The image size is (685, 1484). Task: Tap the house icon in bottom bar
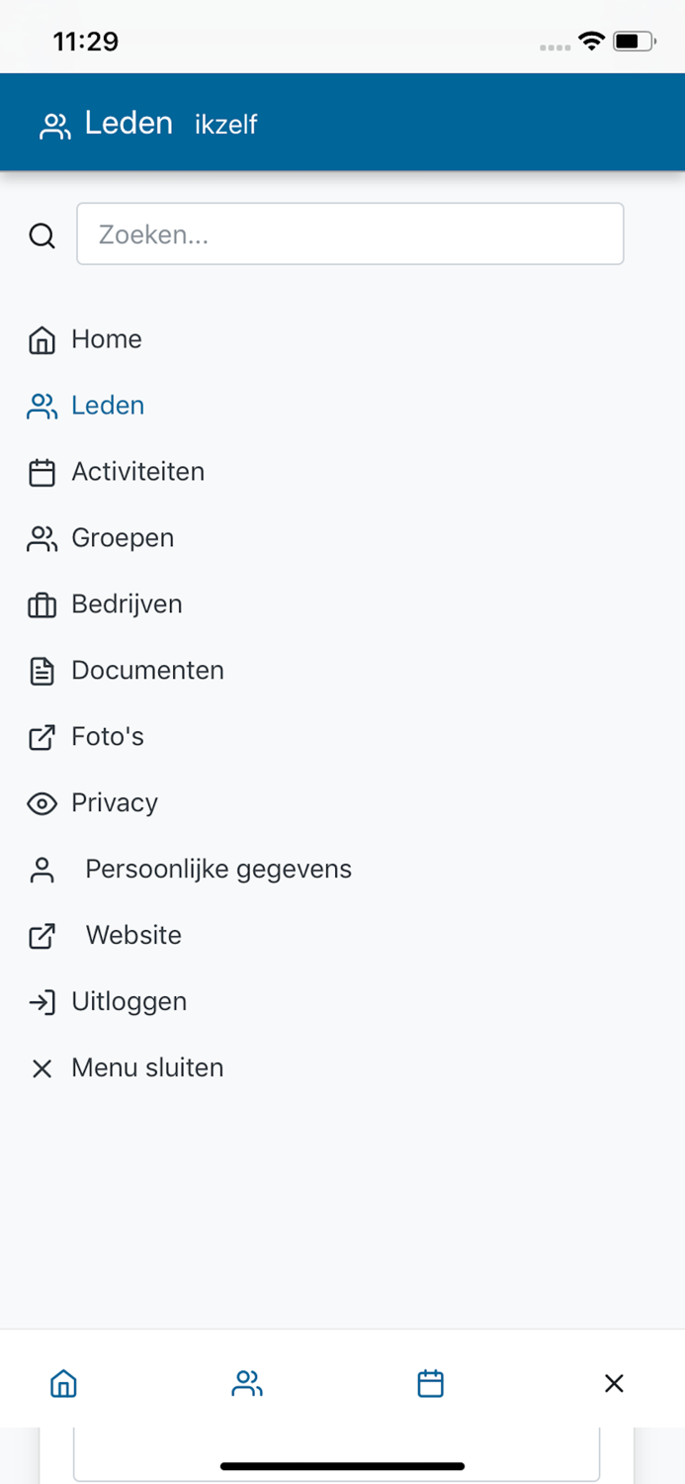click(x=63, y=1382)
